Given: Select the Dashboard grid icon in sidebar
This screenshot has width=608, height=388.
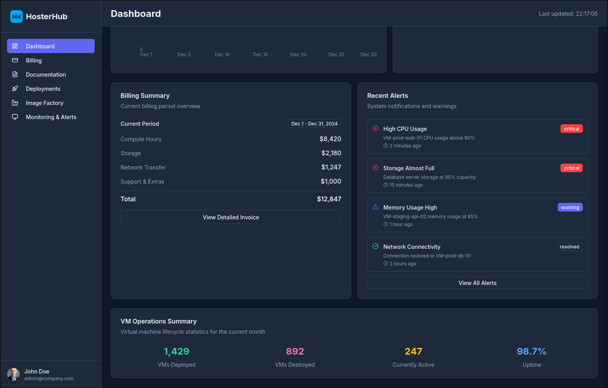Looking at the screenshot, I should click(15, 46).
